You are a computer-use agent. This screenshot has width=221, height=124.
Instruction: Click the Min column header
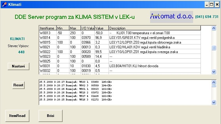62,28
